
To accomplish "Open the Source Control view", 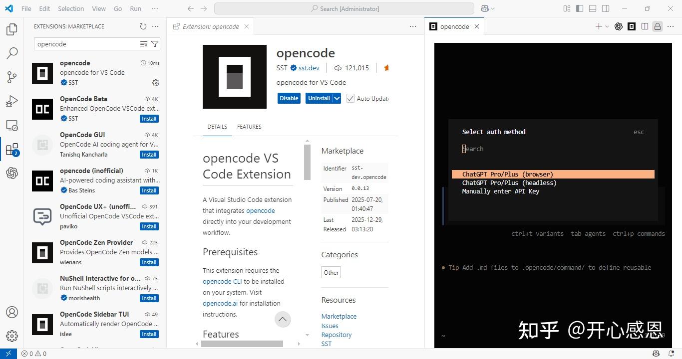I will (x=12, y=77).
